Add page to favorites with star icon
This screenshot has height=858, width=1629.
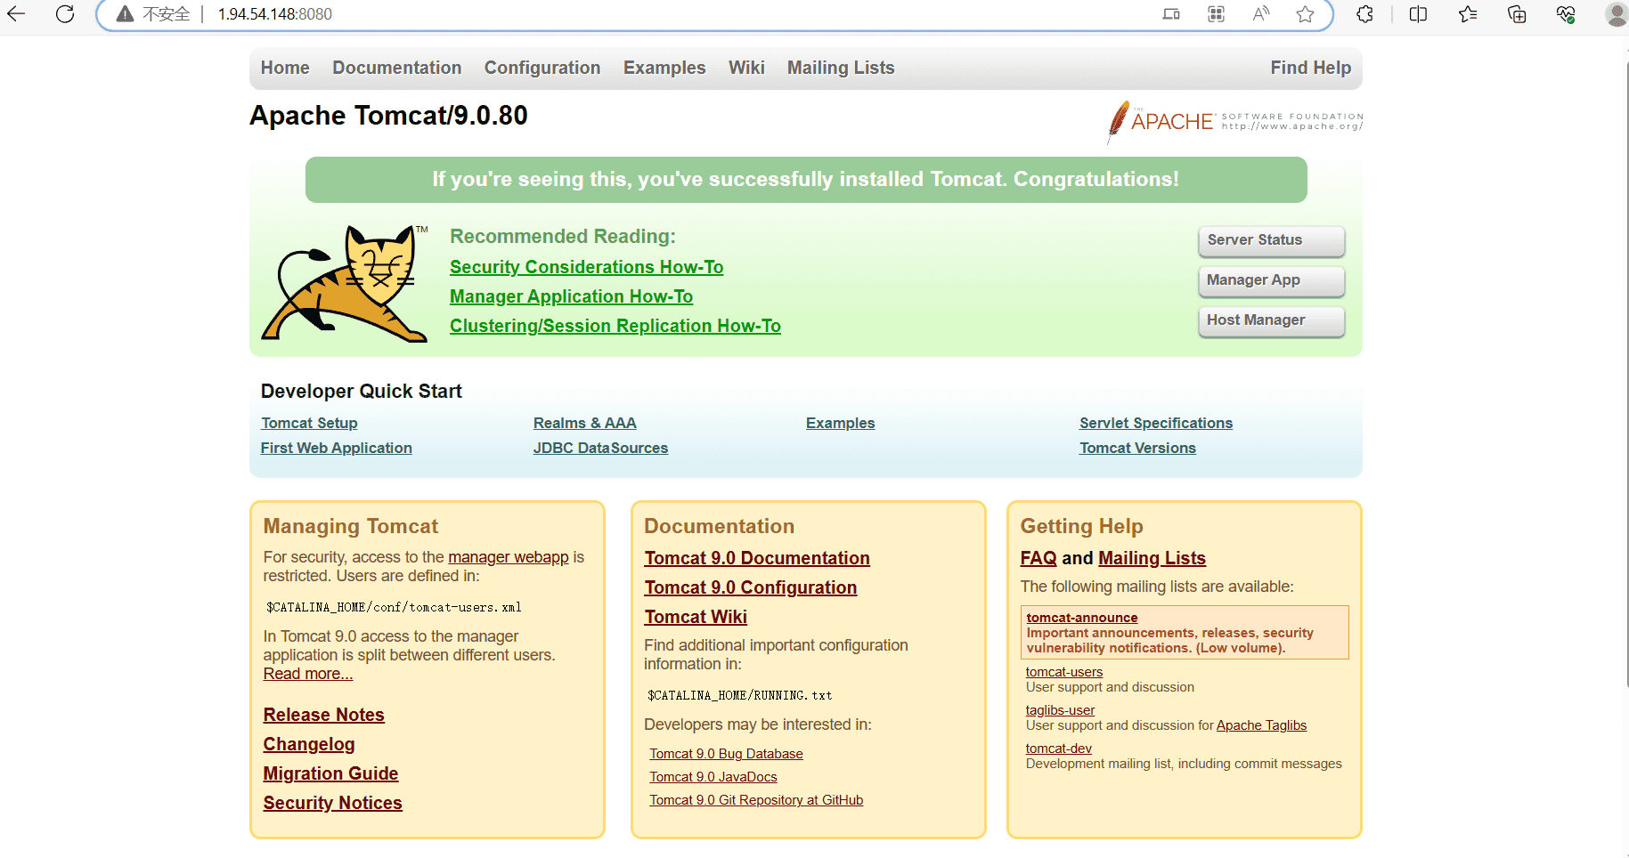pyautogui.click(x=1305, y=14)
